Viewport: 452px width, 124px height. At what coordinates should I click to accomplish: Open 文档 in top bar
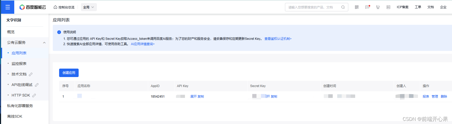click(431, 7)
